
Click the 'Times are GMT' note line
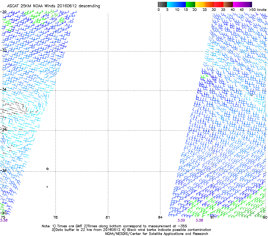pyautogui.click(x=114, y=226)
